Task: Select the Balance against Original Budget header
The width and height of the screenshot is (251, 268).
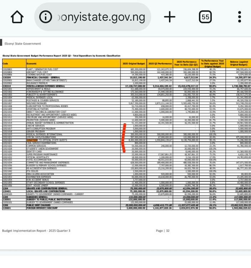Action: pos(240,63)
